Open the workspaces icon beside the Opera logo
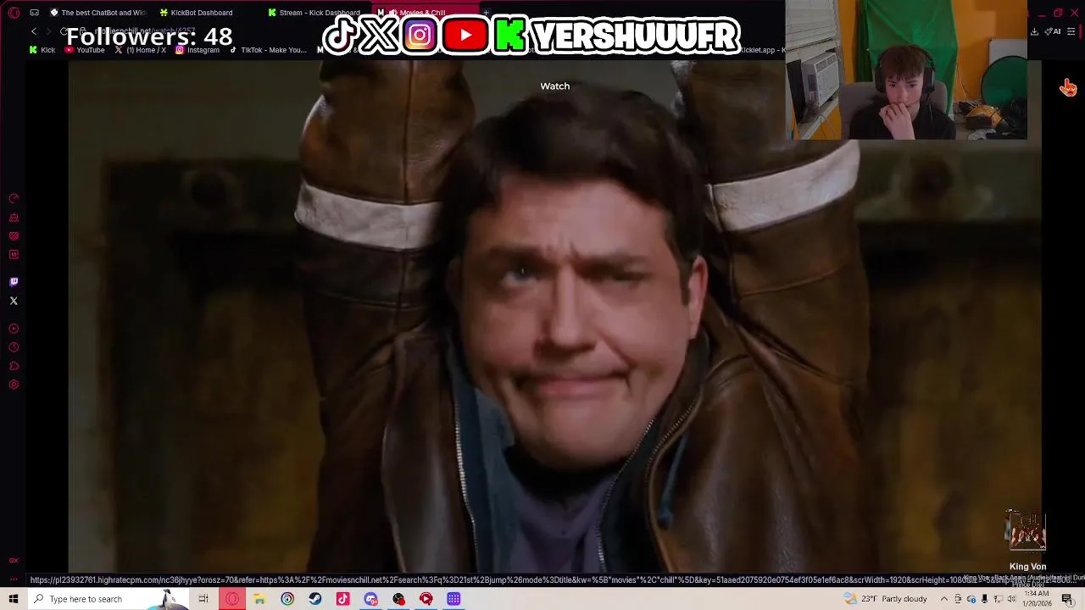The height and width of the screenshot is (610, 1085). 34,13
